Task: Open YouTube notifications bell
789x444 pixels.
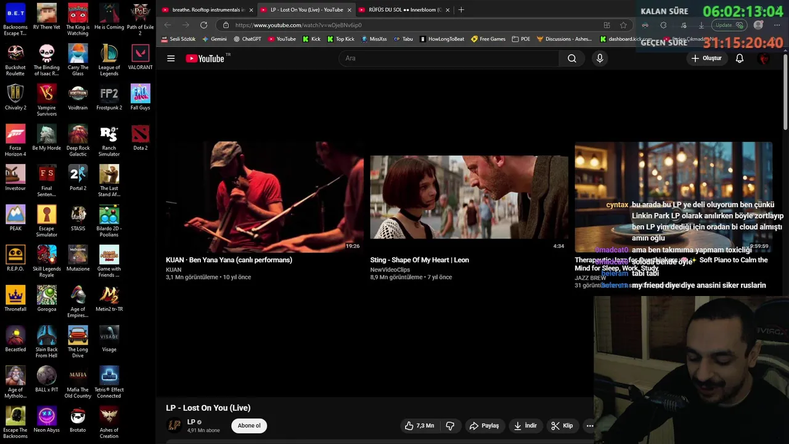Action: tap(740, 58)
